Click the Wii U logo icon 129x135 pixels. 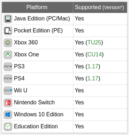pyautogui.click(x=8, y=91)
